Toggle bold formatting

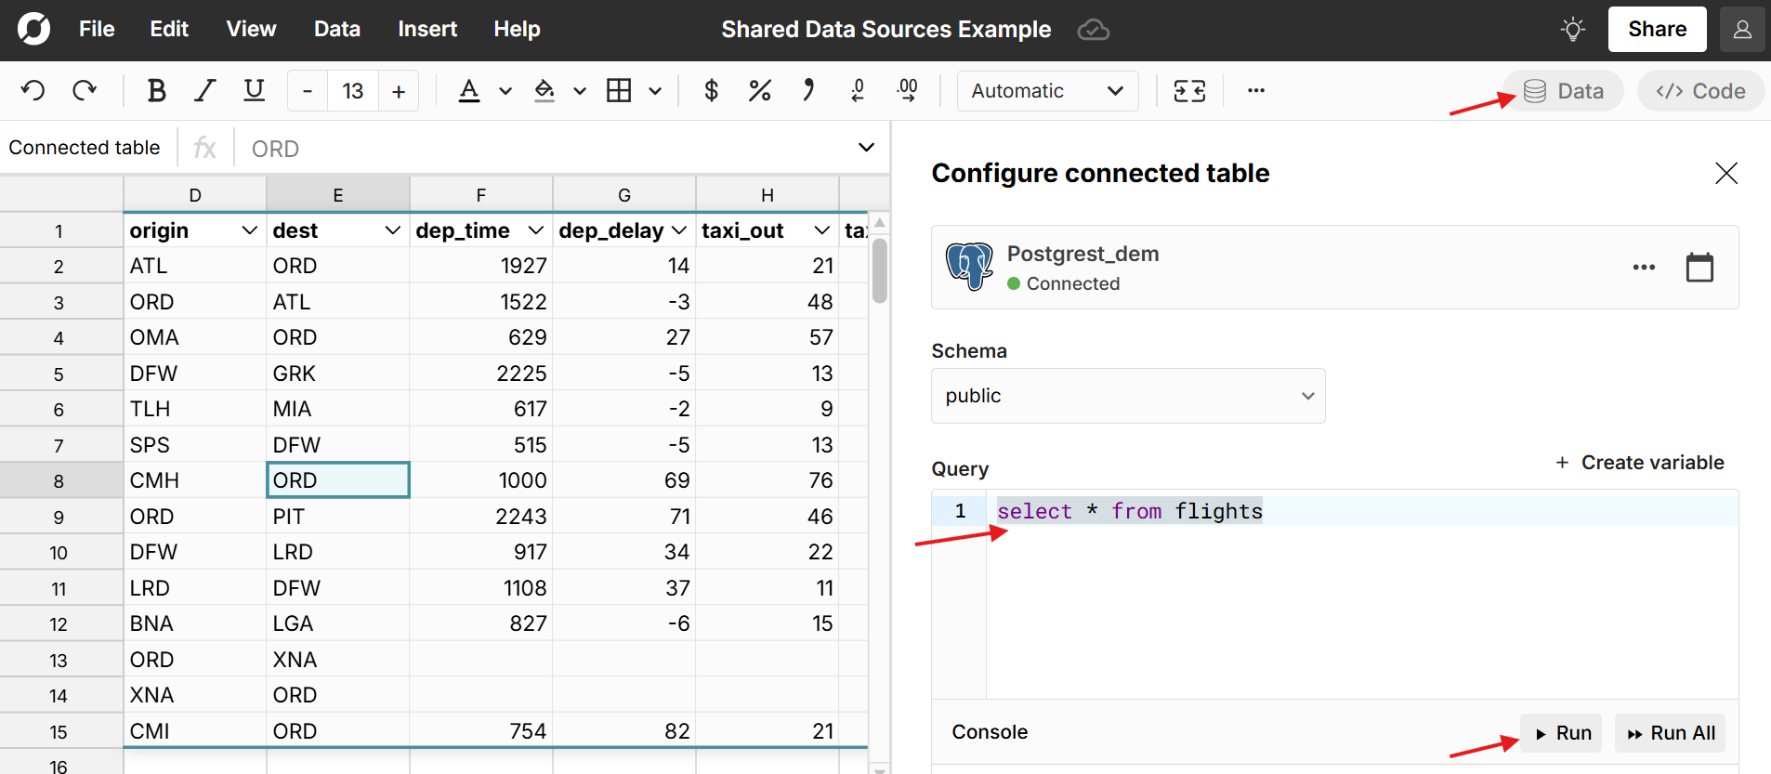click(156, 91)
